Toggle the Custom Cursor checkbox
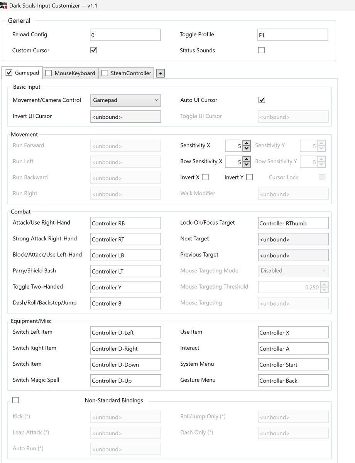 [x=93, y=50]
